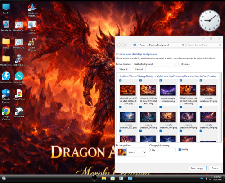225x183 pixels.
Task: Collapse the C:\Users\TeamOS folder group
Action: click(x=118, y=76)
